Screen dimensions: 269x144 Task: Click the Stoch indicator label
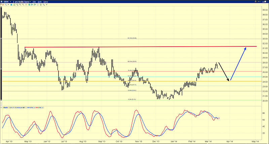click(x=5, y=108)
